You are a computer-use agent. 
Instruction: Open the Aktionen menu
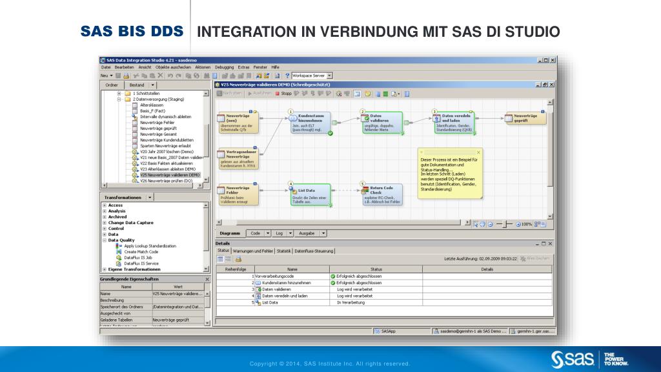point(202,67)
